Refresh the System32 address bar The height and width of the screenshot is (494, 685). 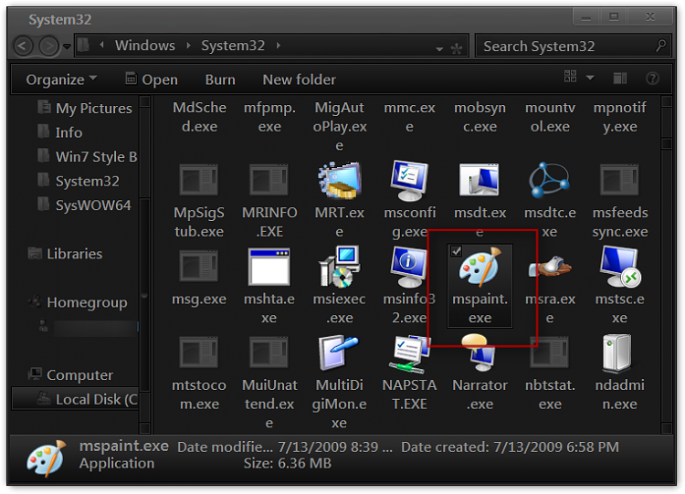tap(457, 48)
